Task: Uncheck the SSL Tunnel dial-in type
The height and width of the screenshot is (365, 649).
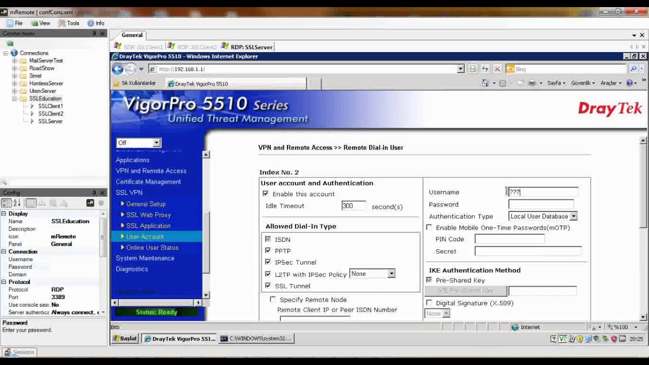Action: click(268, 286)
